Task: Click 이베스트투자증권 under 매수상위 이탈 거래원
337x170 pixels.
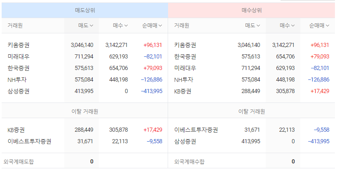Action: click(x=196, y=130)
